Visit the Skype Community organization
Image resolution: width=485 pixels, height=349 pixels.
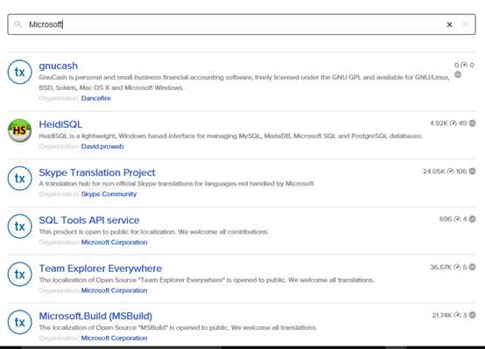(x=109, y=194)
